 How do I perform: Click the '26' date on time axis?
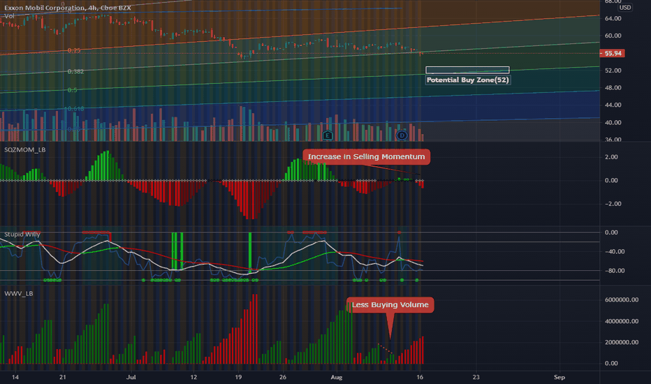click(x=283, y=377)
